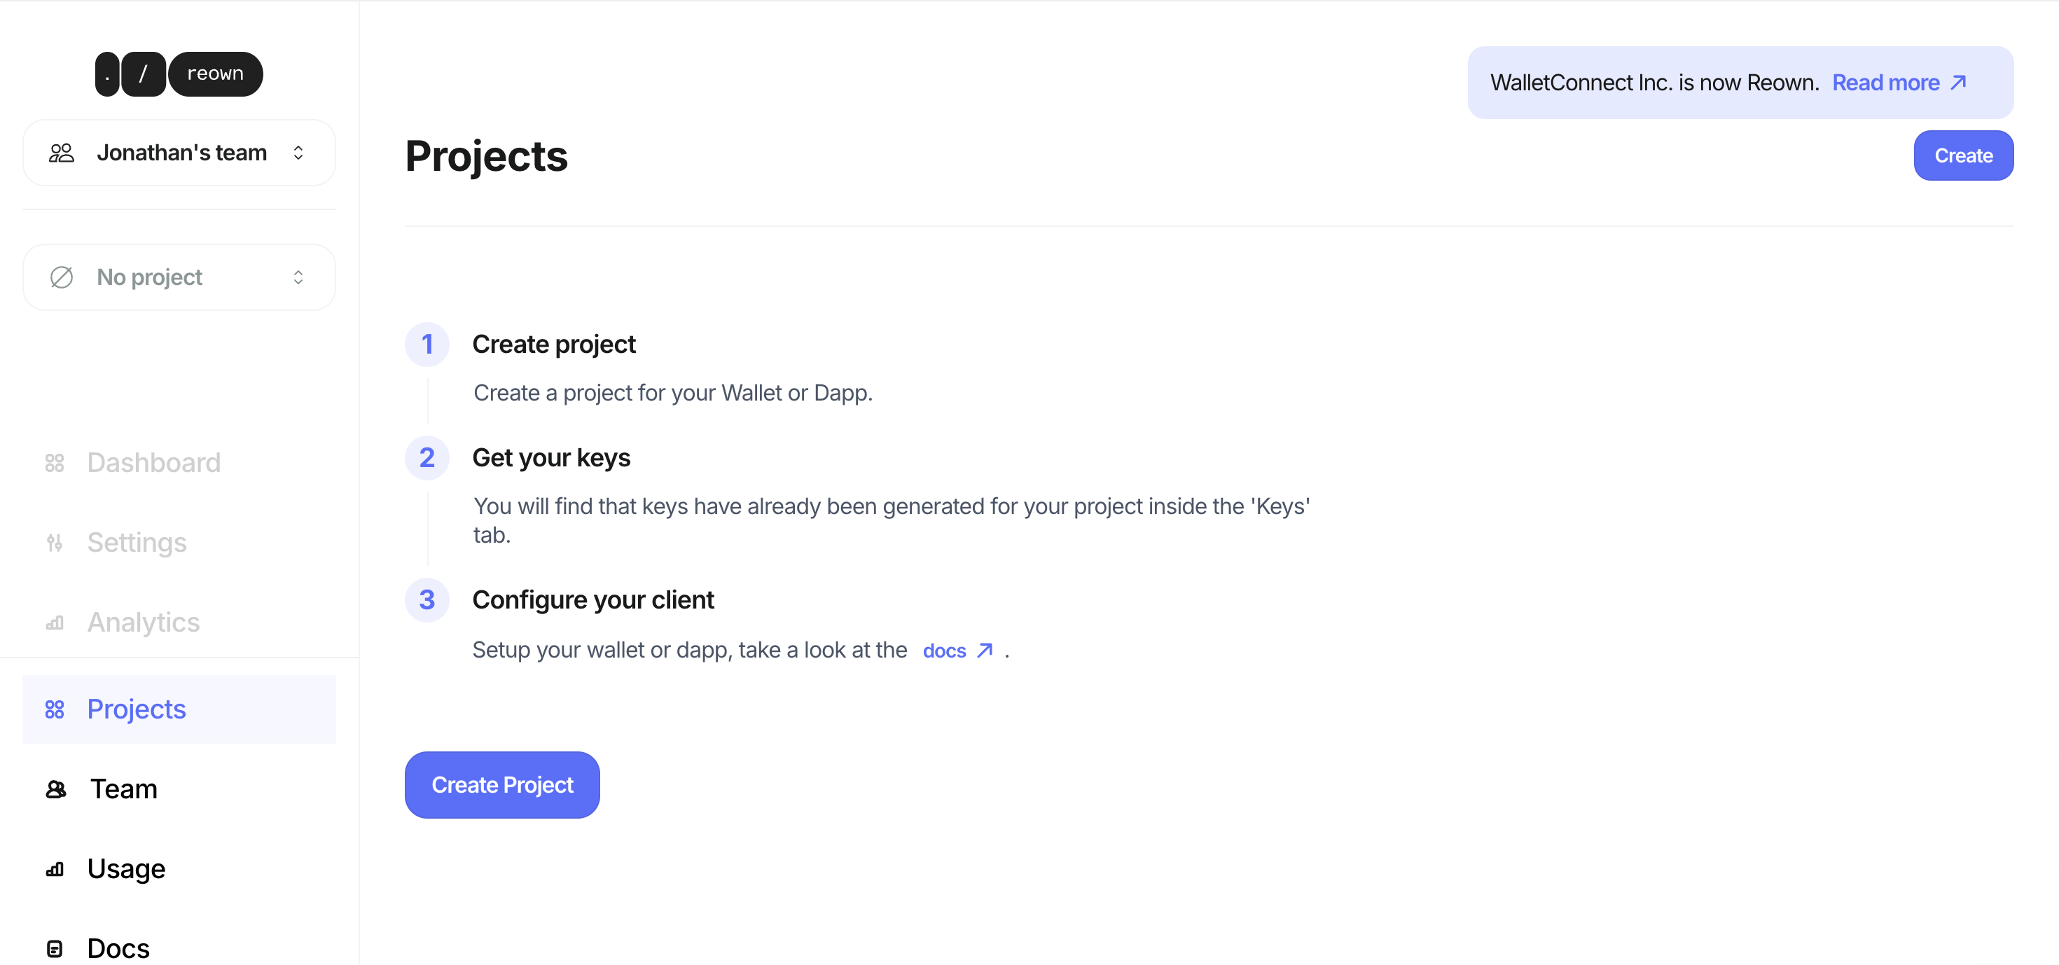Click the chevrons on the team selector
The height and width of the screenshot is (965, 2059).
point(298,153)
